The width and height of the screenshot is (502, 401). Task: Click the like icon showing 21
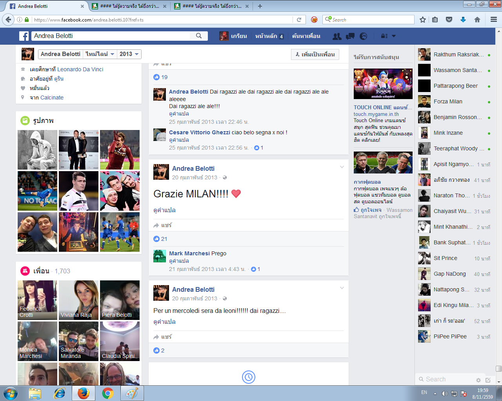156,239
